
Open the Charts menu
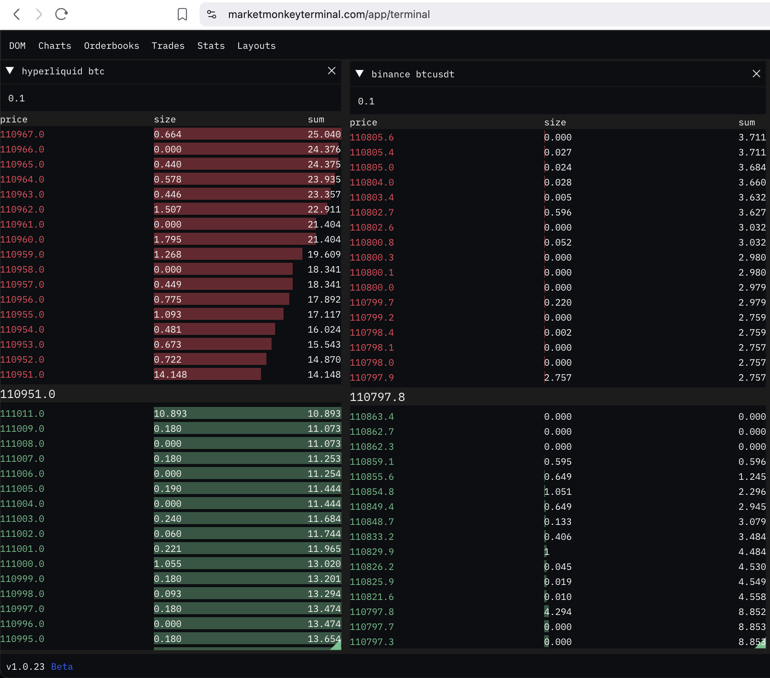pyautogui.click(x=55, y=45)
